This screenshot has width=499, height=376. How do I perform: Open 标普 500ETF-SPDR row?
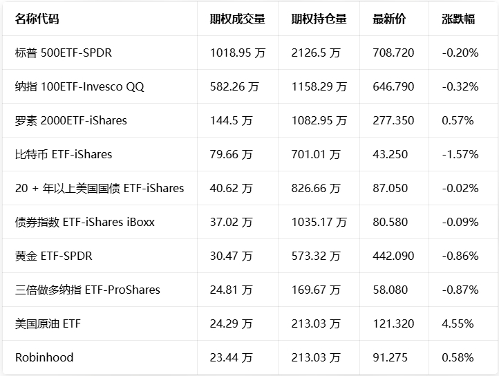[63, 53]
